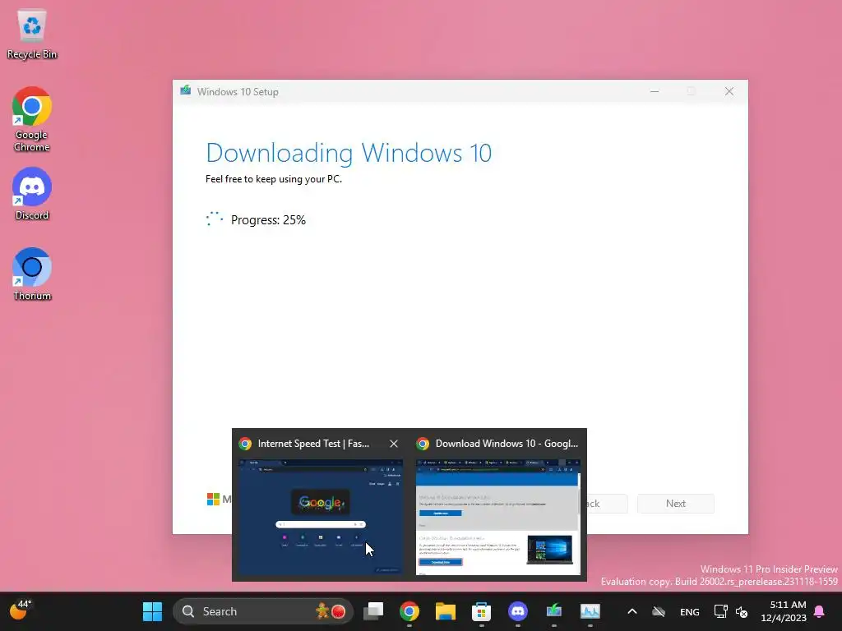842x631 pixels.
Task: Switch to Internet Speed Test window thumbnail
Action: coord(320,517)
